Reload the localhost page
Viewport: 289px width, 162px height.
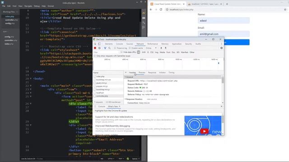tap(161, 9)
